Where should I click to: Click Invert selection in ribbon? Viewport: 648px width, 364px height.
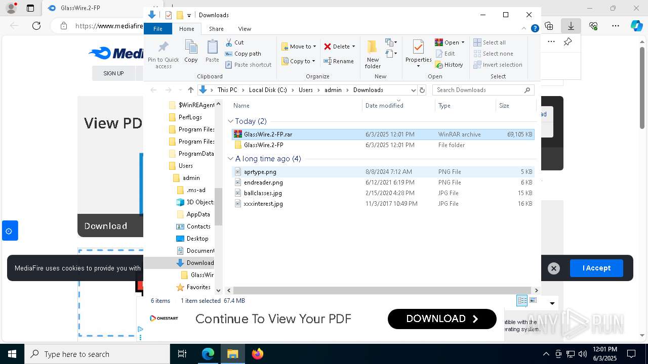point(498,65)
